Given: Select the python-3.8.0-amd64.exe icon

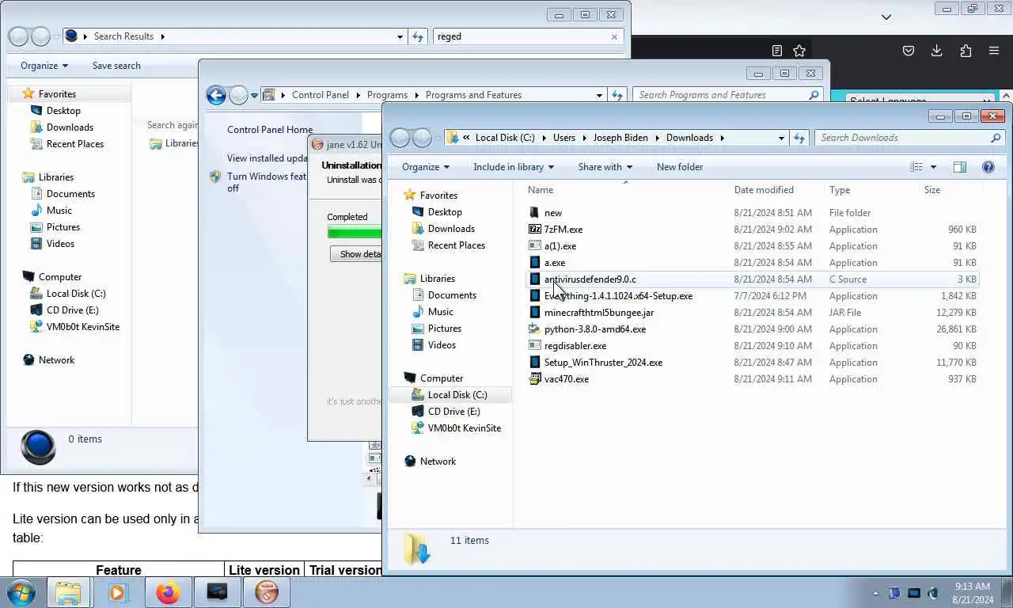Looking at the screenshot, I should point(535,329).
